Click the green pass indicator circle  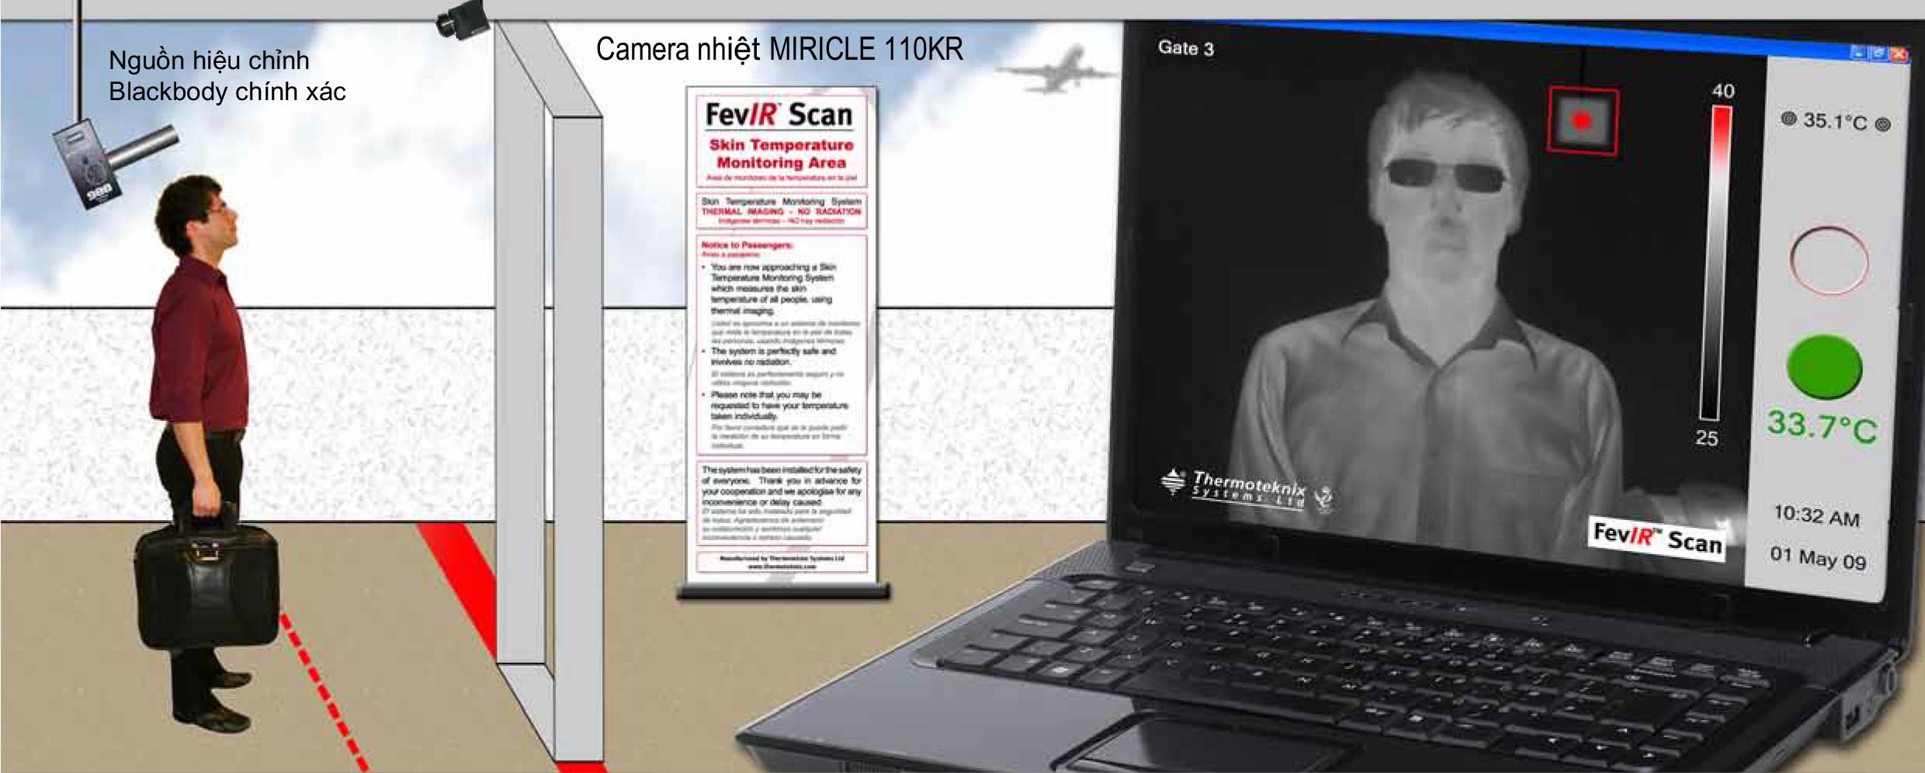[1824, 368]
